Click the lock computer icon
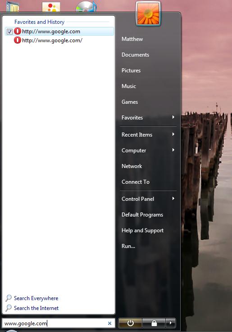Image resolution: width=232 pixels, height=332 pixels. click(x=154, y=323)
